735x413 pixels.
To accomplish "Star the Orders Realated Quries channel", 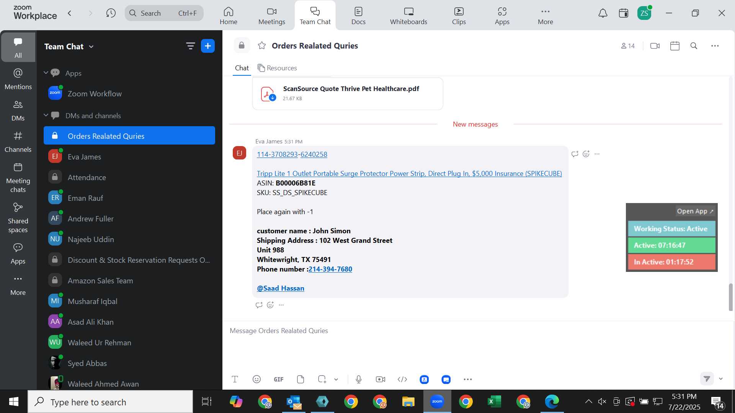I will click(x=262, y=46).
